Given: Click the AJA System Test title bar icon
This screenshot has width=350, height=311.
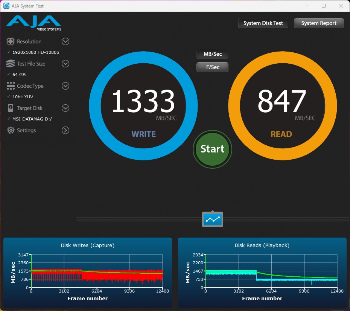Looking at the screenshot, I should click(x=6, y=6).
